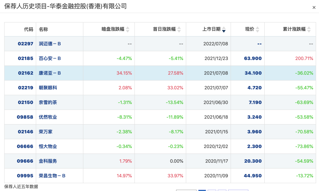The image size is (319, 191).
Task: Select the listing date 2020/11/09
Action: [x=216, y=176]
